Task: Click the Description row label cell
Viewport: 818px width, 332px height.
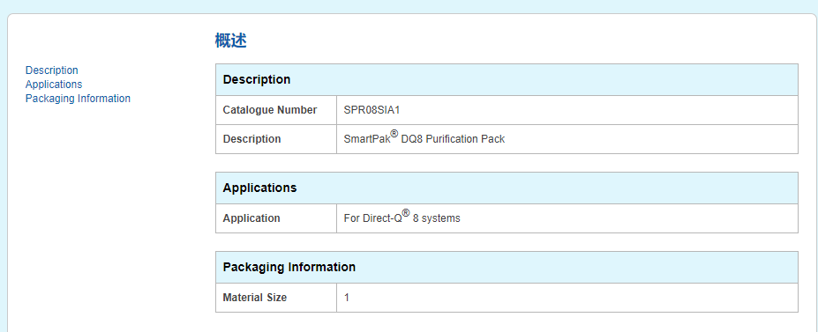Action: point(276,139)
